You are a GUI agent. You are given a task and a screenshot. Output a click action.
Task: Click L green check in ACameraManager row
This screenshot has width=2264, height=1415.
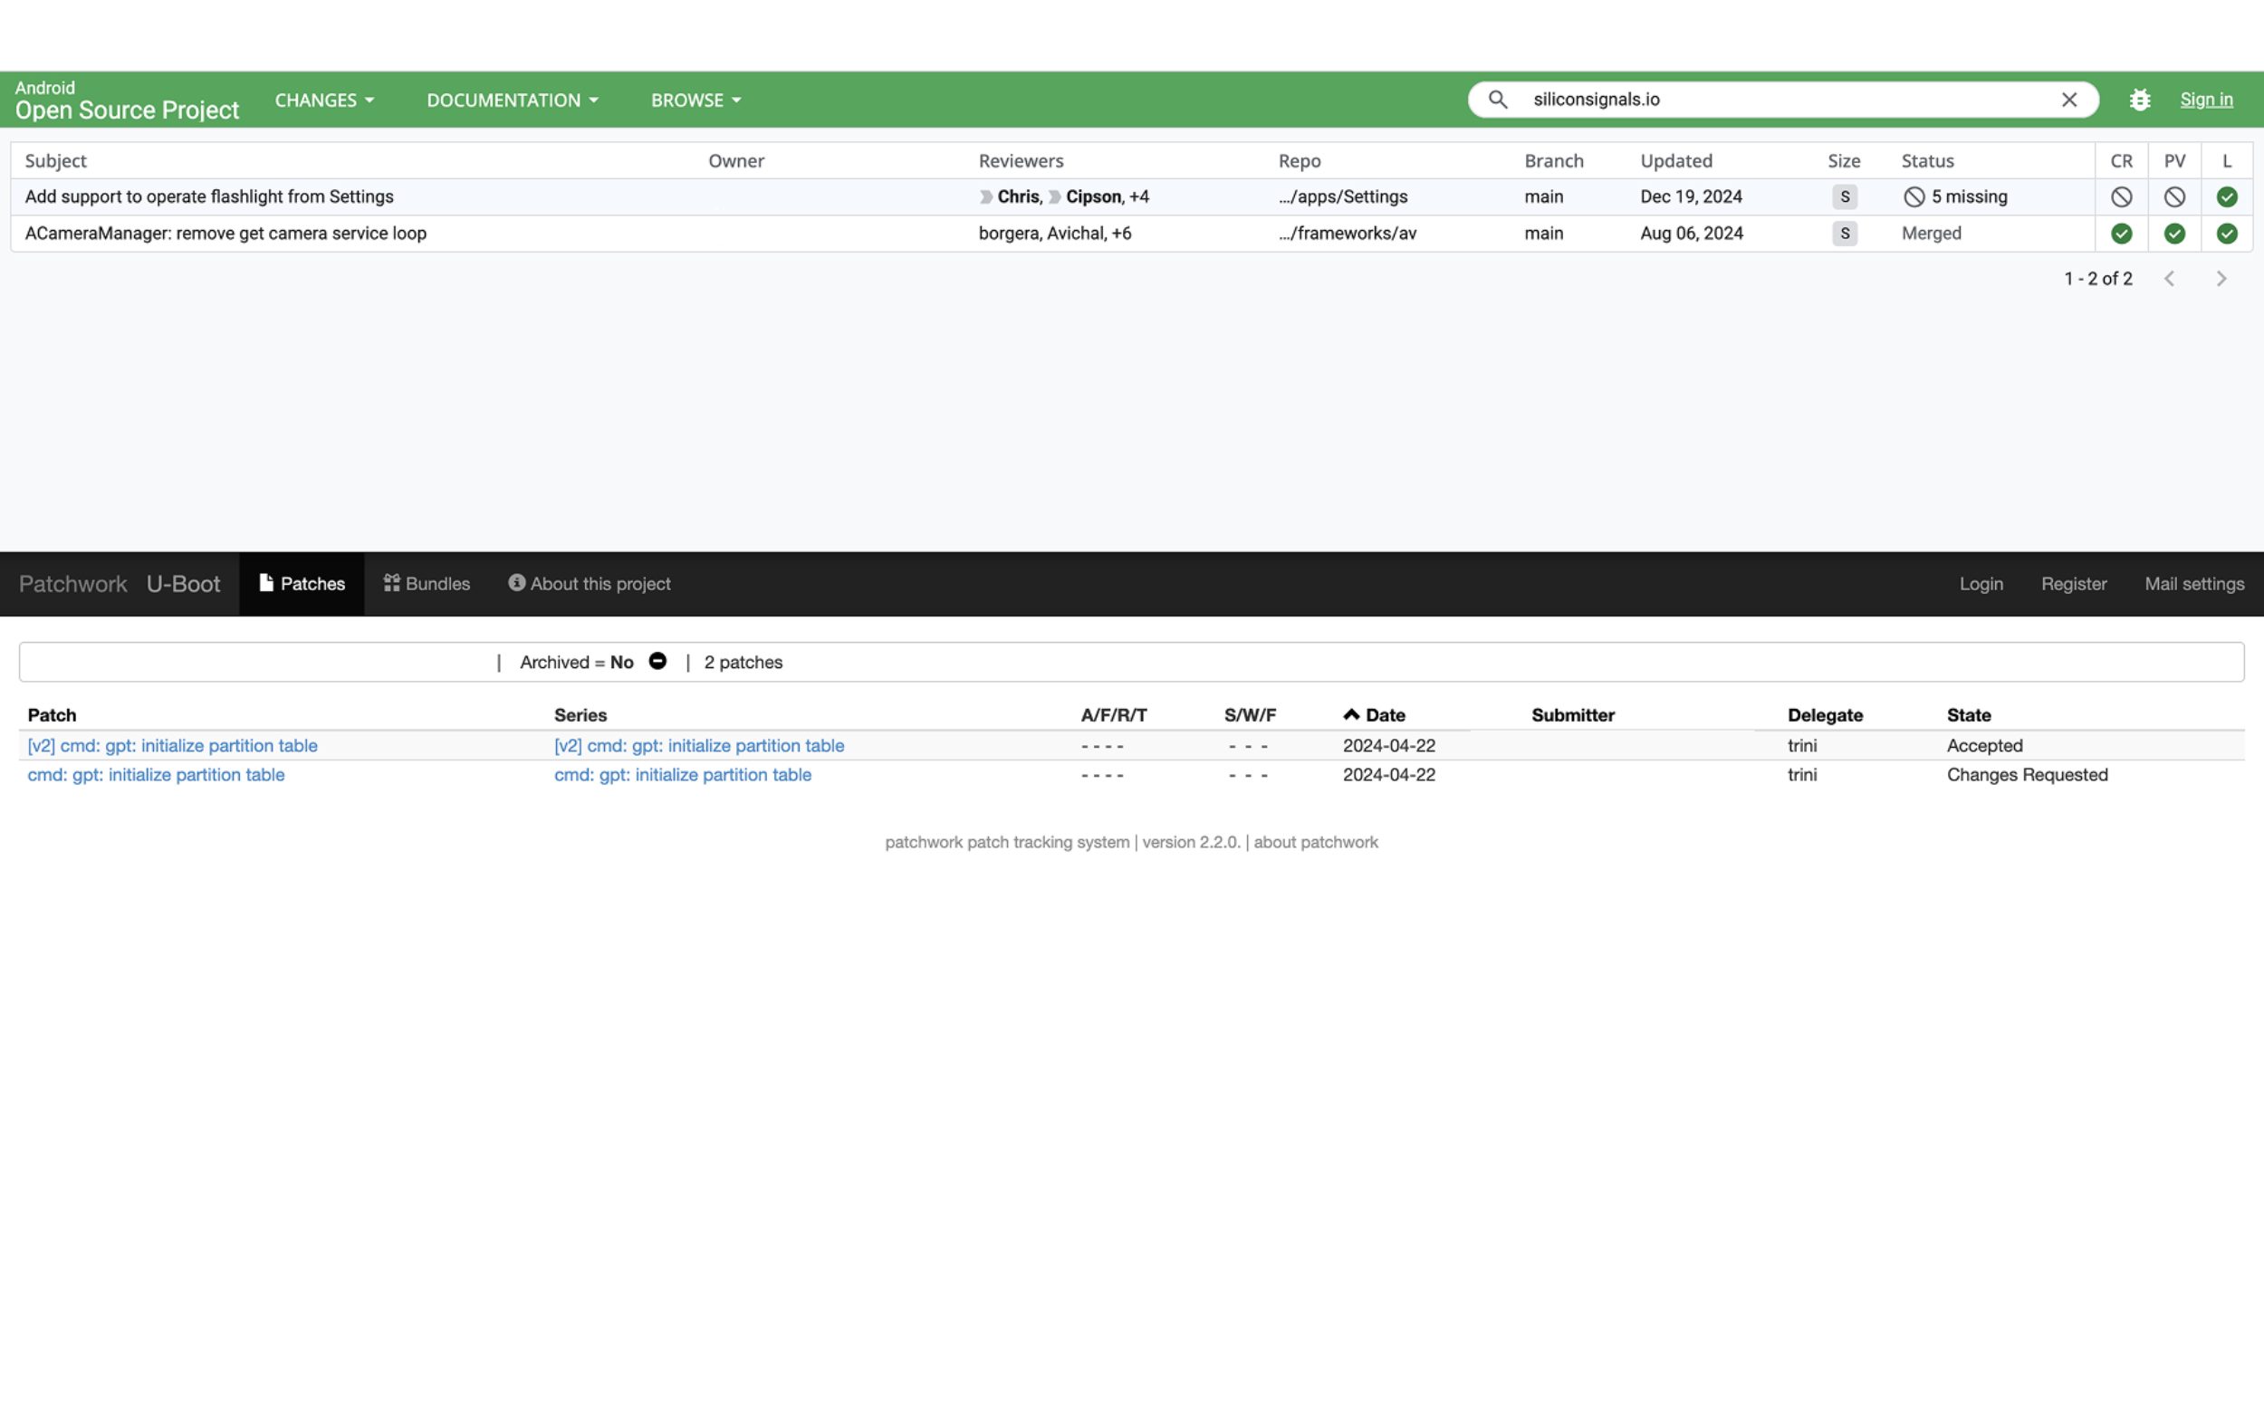pos(2227,233)
